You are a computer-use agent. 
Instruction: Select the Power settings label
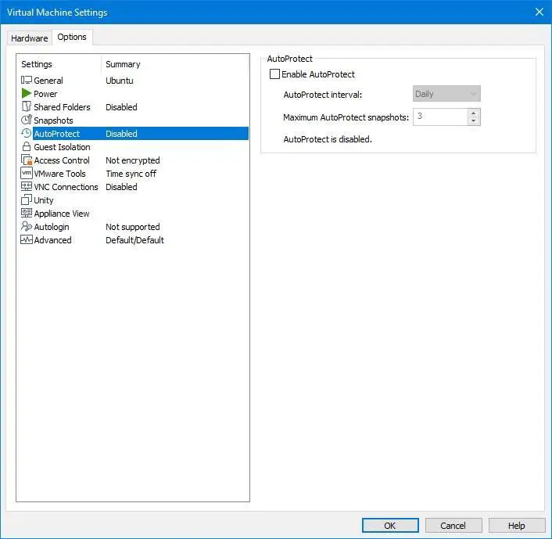45,94
